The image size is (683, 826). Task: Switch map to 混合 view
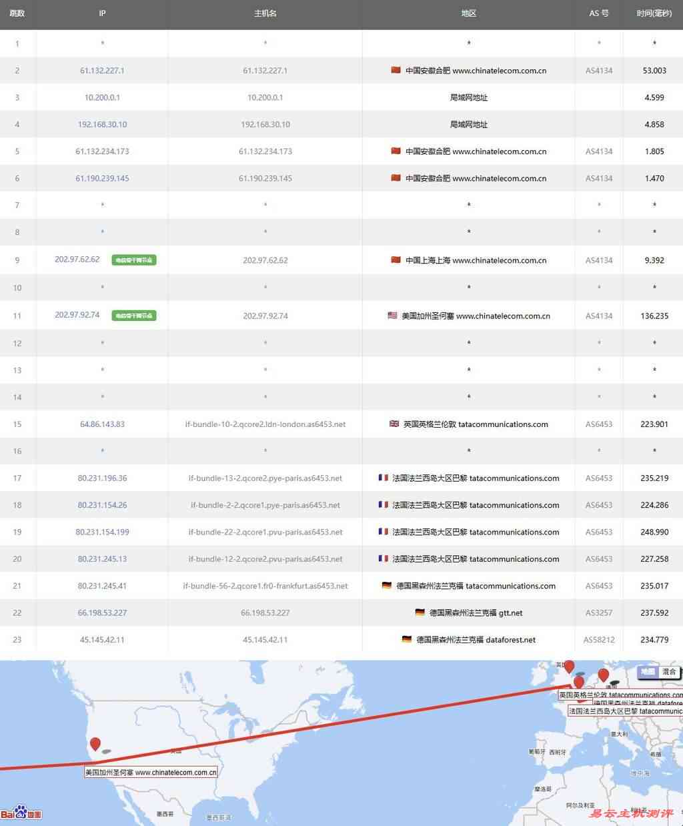[669, 672]
